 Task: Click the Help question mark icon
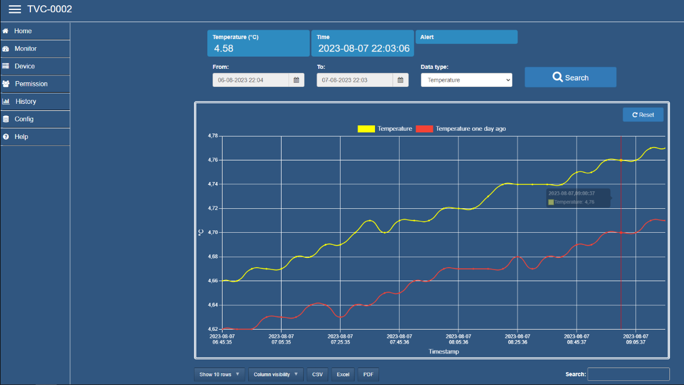point(6,136)
